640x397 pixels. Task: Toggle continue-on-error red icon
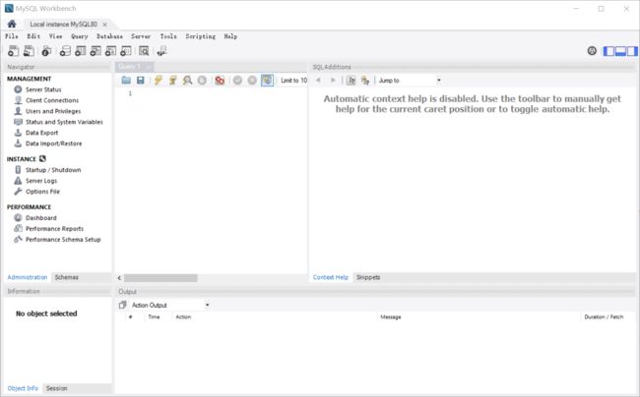pos(220,81)
